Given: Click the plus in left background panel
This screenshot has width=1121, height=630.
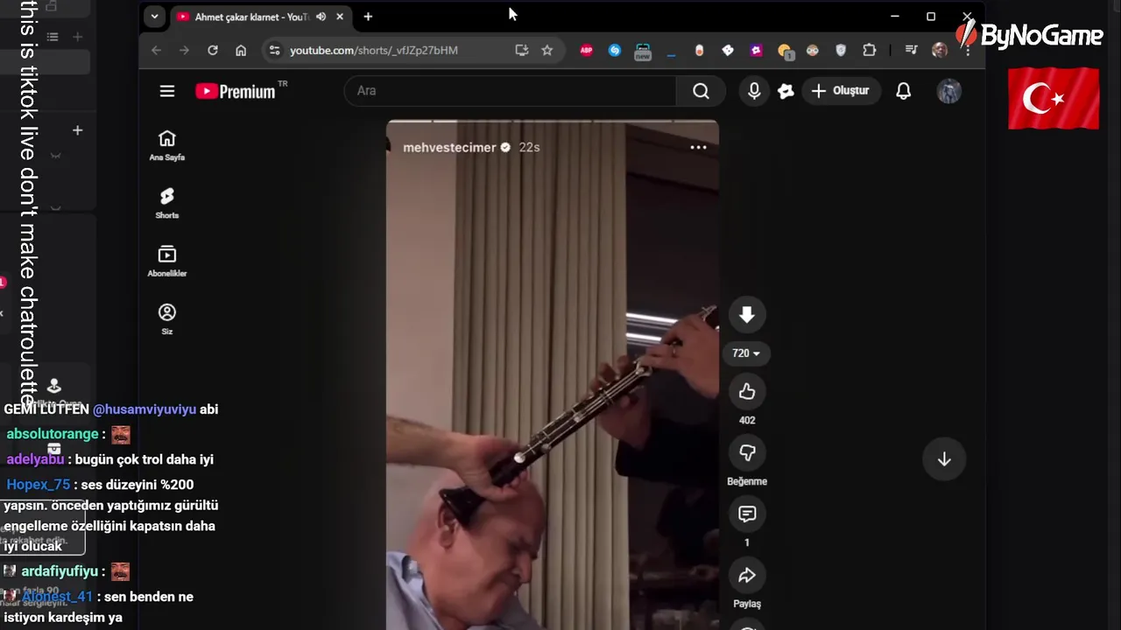Looking at the screenshot, I should coord(77,130).
